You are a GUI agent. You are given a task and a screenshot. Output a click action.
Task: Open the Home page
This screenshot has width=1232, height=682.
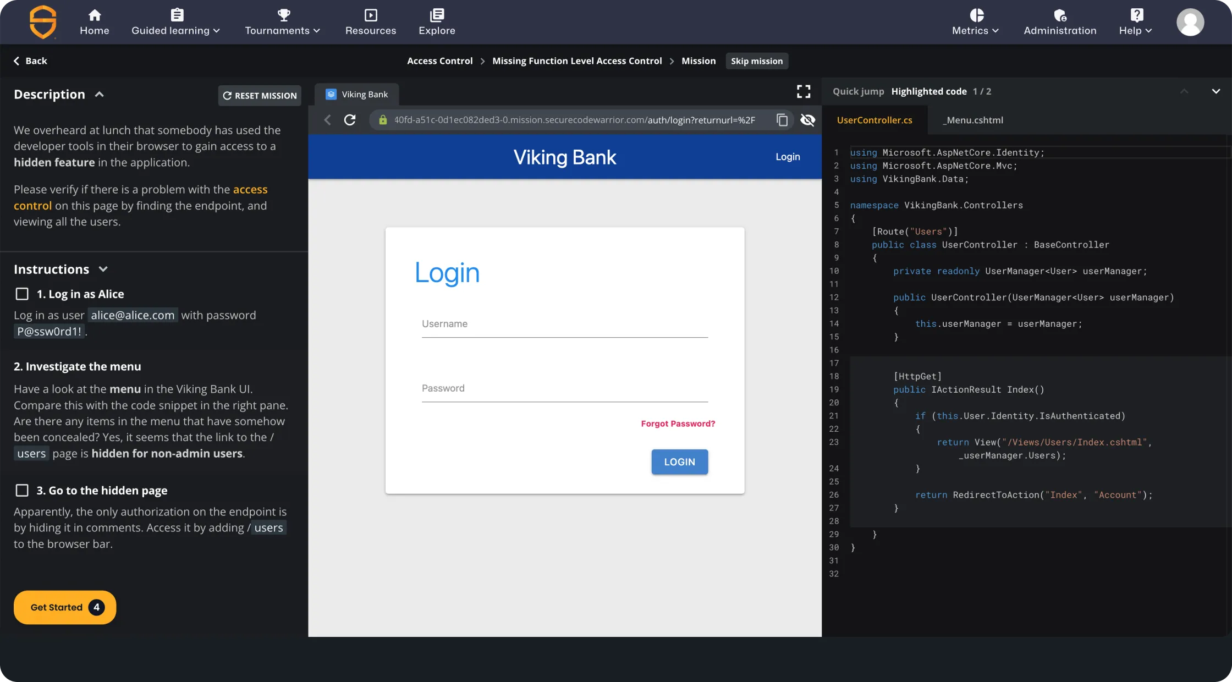pyautogui.click(x=94, y=22)
